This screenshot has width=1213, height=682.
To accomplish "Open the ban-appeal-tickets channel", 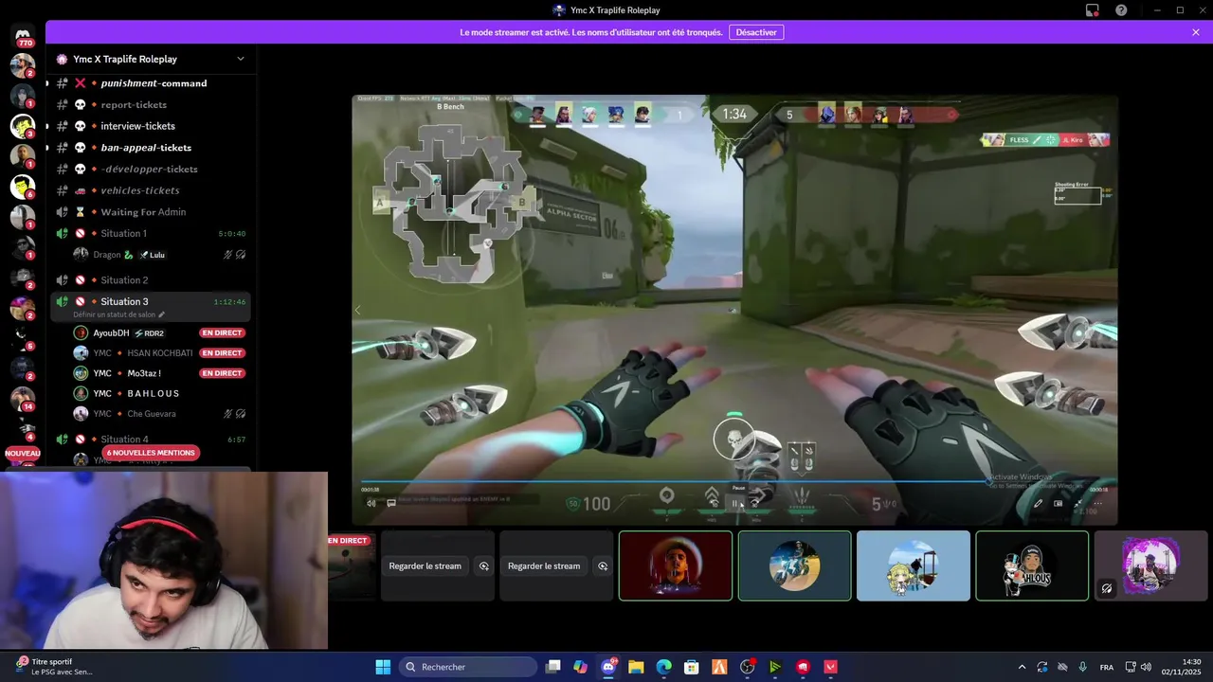I will pyautogui.click(x=153, y=148).
